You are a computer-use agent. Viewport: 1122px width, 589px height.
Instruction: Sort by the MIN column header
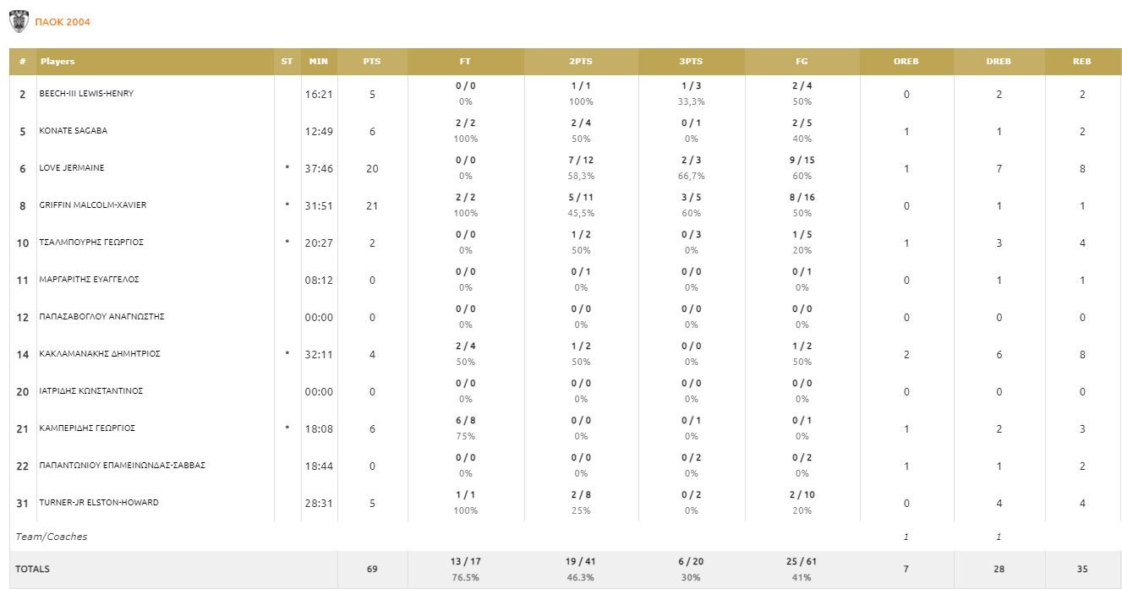319,62
